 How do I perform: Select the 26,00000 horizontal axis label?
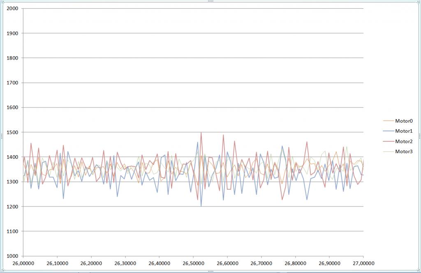pyautogui.click(x=23, y=263)
